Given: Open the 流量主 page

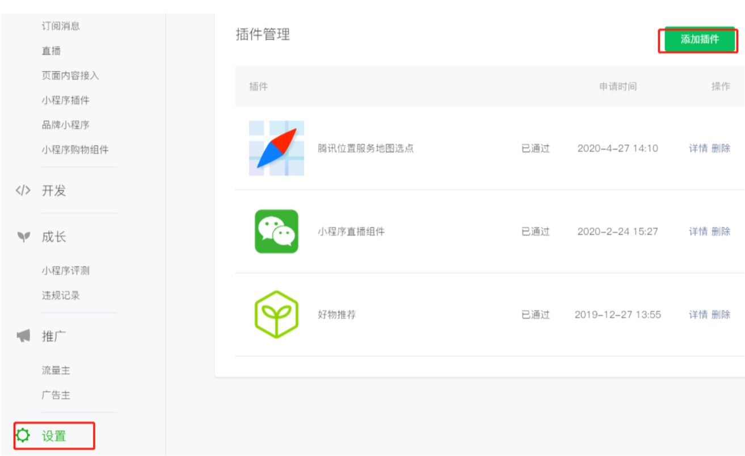Looking at the screenshot, I should tap(56, 370).
